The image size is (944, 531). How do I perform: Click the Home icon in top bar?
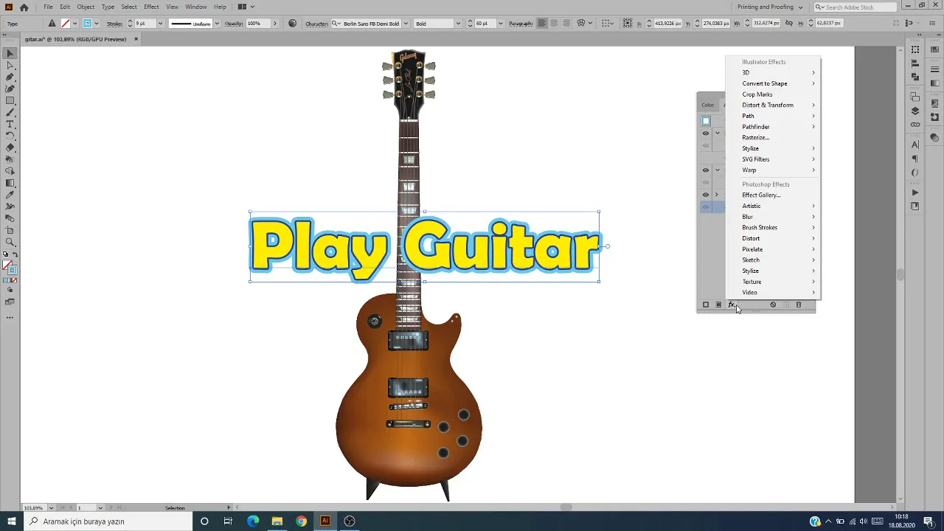click(24, 7)
